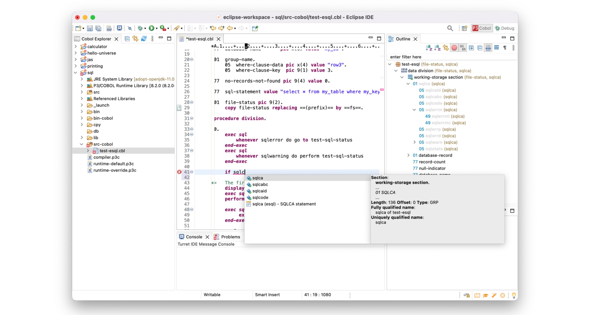This screenshot has width=590, height=315.
Task: Toggle the stacked sections button in Outline
Action: pyautogui.click(x=488, y=48)
